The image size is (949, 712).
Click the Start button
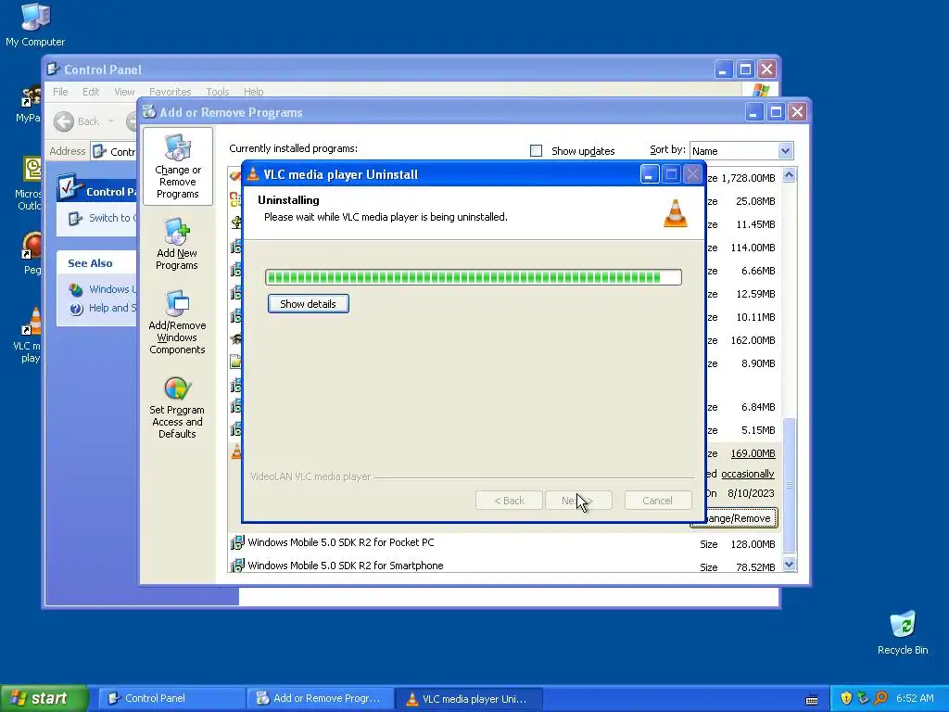click(44, 698)
